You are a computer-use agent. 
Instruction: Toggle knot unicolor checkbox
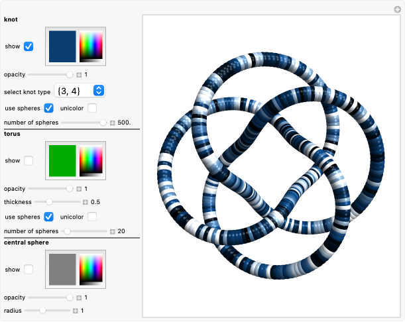92,108
